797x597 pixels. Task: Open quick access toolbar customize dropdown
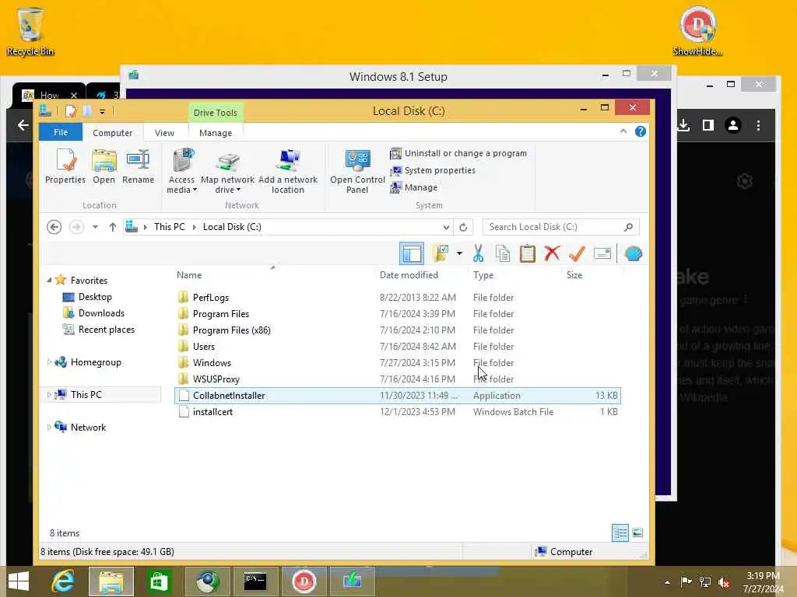102,112
